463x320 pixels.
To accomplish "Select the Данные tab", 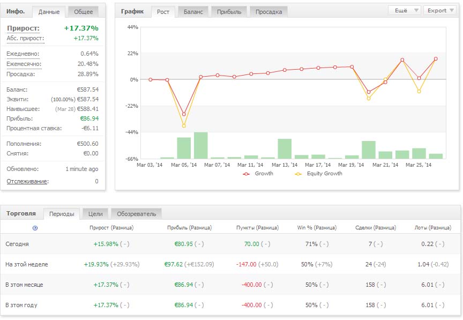I will click(x=49, y=12).
